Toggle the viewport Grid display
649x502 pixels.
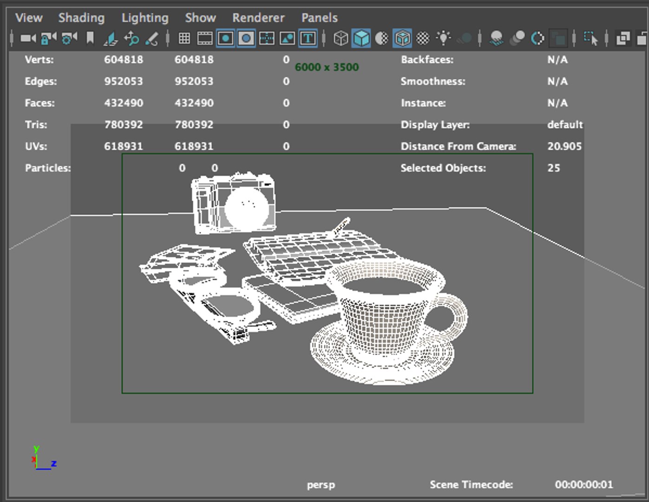pos(184,38)
